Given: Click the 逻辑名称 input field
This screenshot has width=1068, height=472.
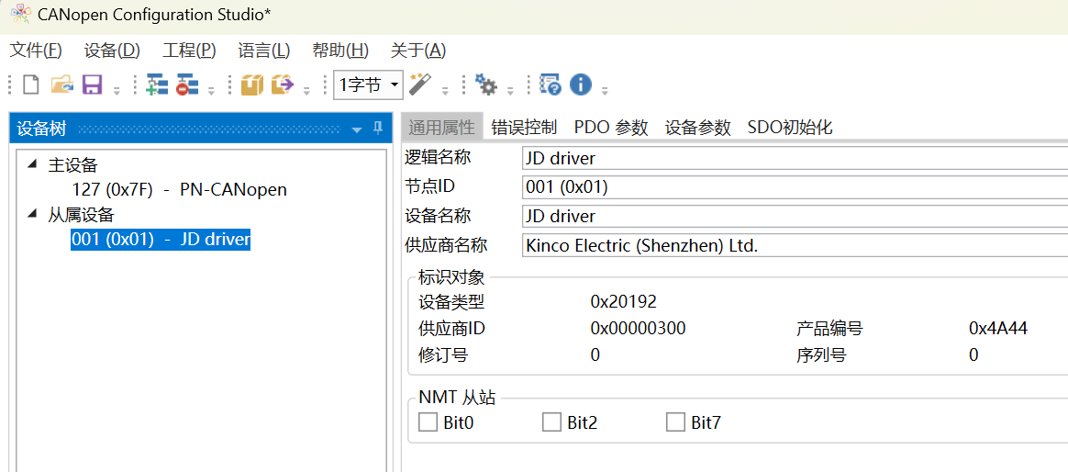Looking at the screenshot, I should [795, 158].
